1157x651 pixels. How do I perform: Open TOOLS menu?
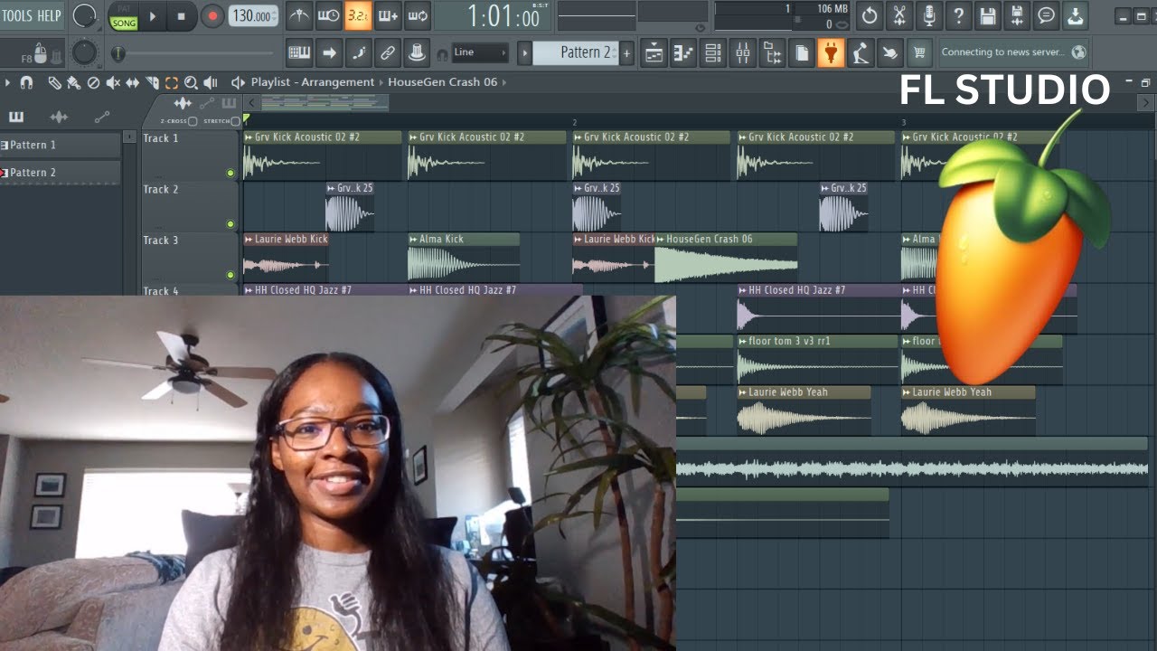pos(17,15)
